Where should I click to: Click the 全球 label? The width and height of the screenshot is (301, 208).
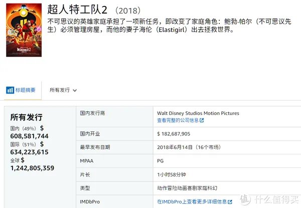tap(15, 160)
